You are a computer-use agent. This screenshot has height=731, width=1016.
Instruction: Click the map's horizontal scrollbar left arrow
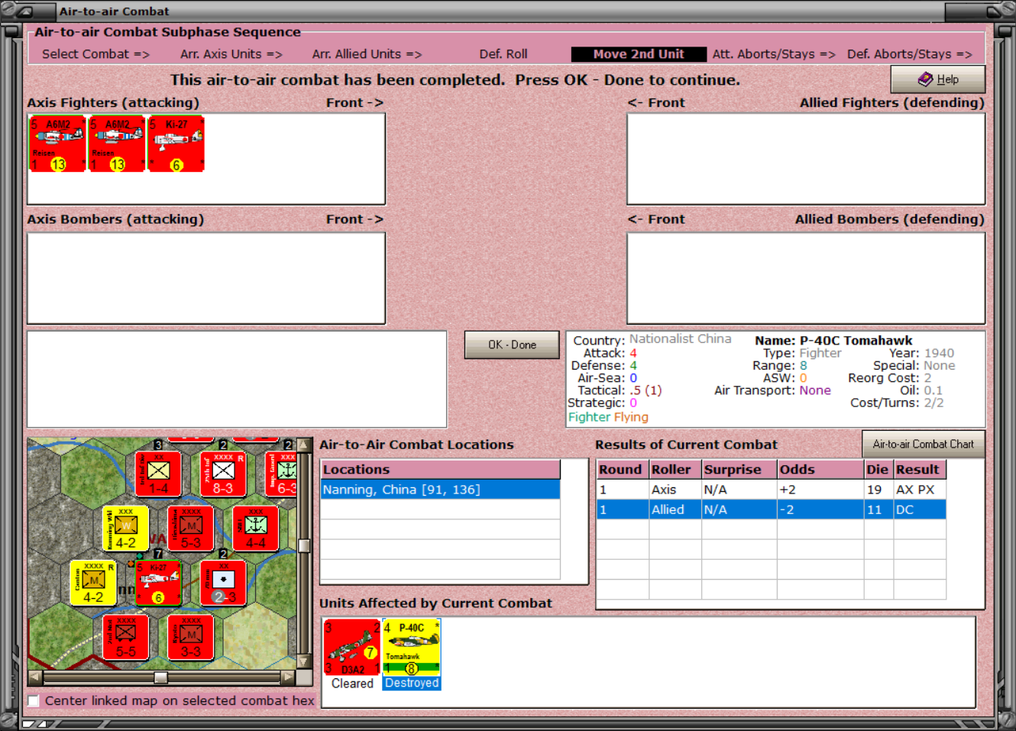pyautogui.click(x=35, y=677)
